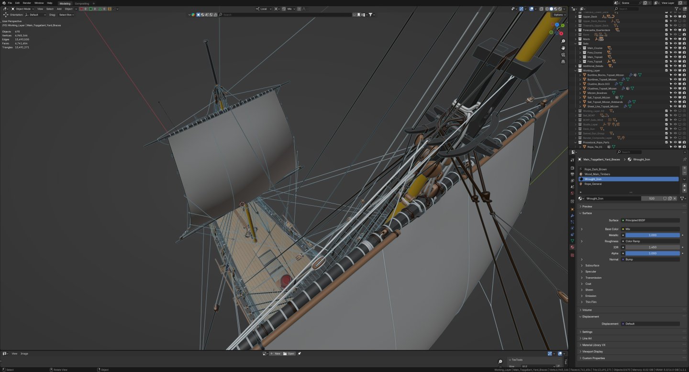Expand the Main_Course collection
Screen dimensions: 689x372
pos(580,48)
